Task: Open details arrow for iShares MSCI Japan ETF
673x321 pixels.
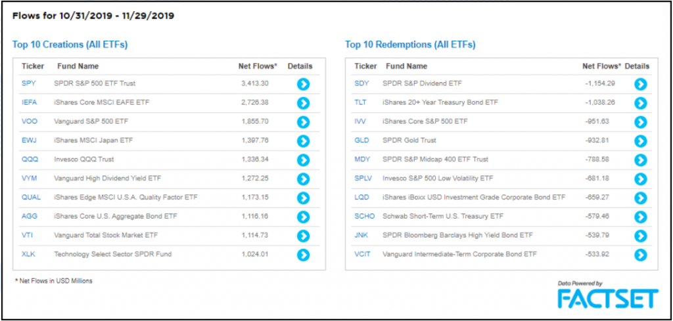Action: click(303, 141)
